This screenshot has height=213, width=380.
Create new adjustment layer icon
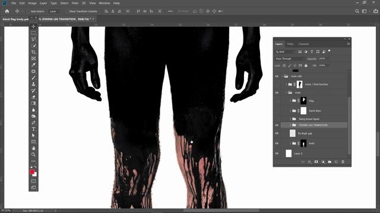[323, 162]
